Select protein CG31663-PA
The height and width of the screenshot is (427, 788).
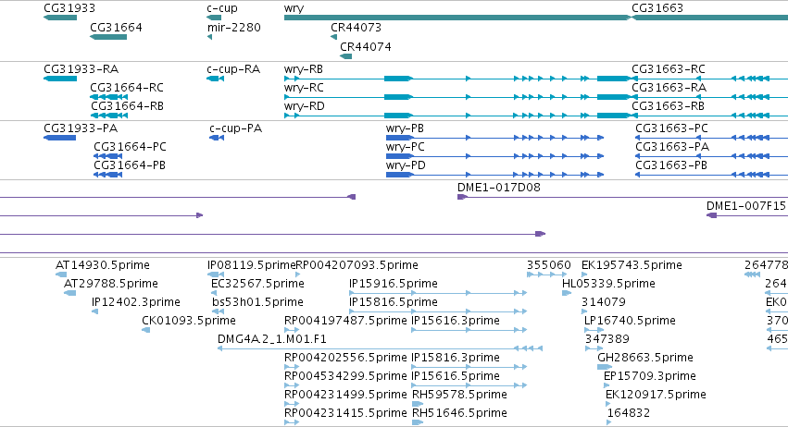712,156
